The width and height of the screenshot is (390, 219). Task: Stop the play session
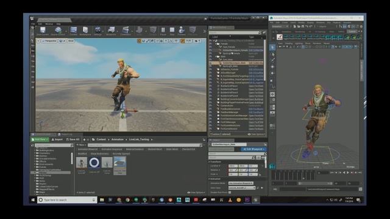pyautogui.click(x=172, y=31)
